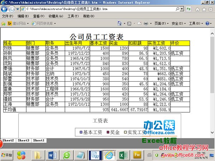Click the average bonus 641.6667
This screenshot has width=215, height=161.
pos(119,109)
